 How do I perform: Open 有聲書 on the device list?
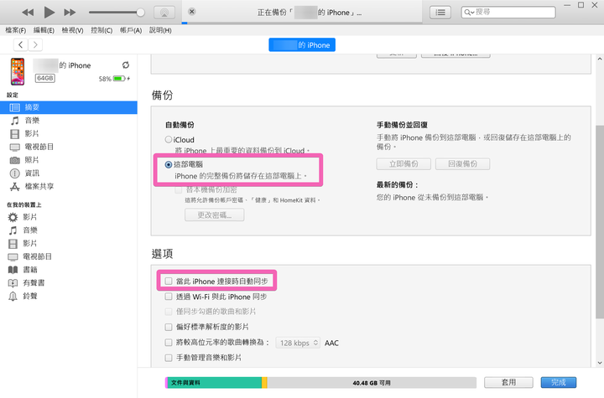[69, 283]
